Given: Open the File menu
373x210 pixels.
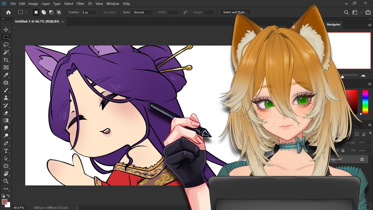Looking at the screenshot, I should [13, 4].
